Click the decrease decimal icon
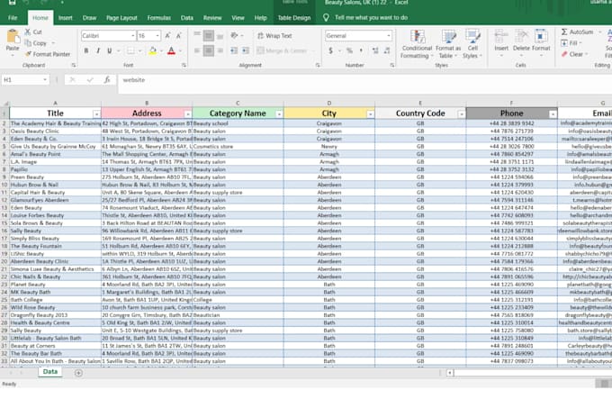The height and width of the screenshot is (408, 612). coord(387,50)
